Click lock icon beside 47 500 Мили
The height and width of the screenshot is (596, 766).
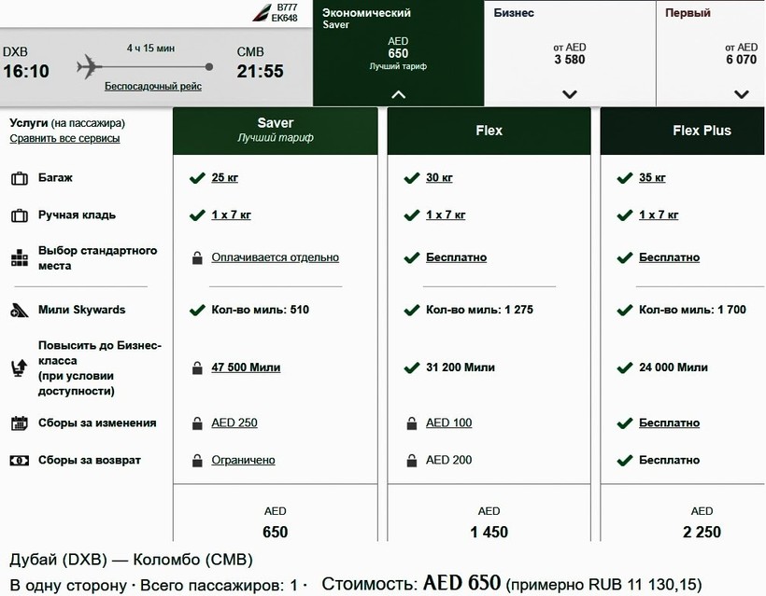[x=197, y=367]
